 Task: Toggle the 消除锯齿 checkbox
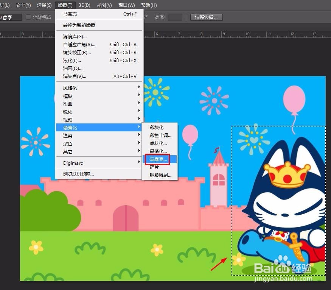click(28, 17)
